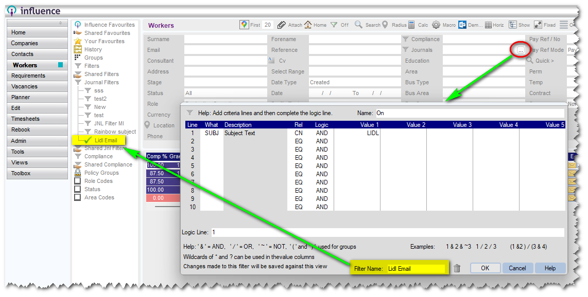Open the Journals ellipsis button
Image resolution: width=588 pixels, height=297 pixels.
(x=521, y=50)
